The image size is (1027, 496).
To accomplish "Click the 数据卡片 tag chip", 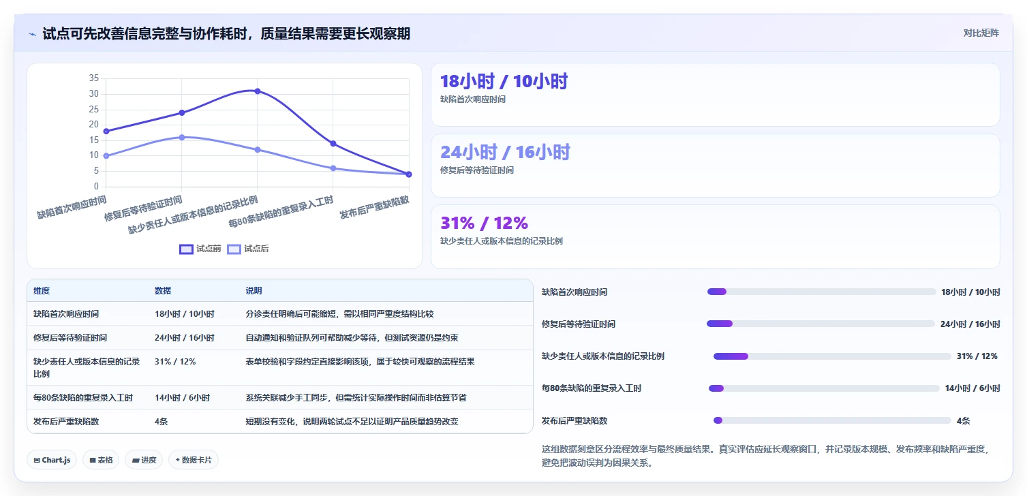I will click(x=194, y=460).
